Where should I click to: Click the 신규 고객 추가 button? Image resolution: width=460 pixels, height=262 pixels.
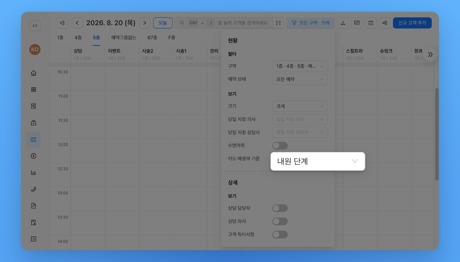pyautogui.click(x=412, y=23)
